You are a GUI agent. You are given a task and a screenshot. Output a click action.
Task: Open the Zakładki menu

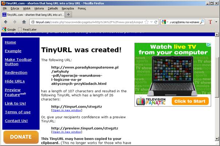(x=53, y=8)
